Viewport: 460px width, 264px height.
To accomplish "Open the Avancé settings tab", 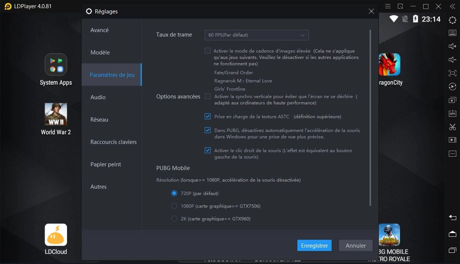I will tap(111, 30).
